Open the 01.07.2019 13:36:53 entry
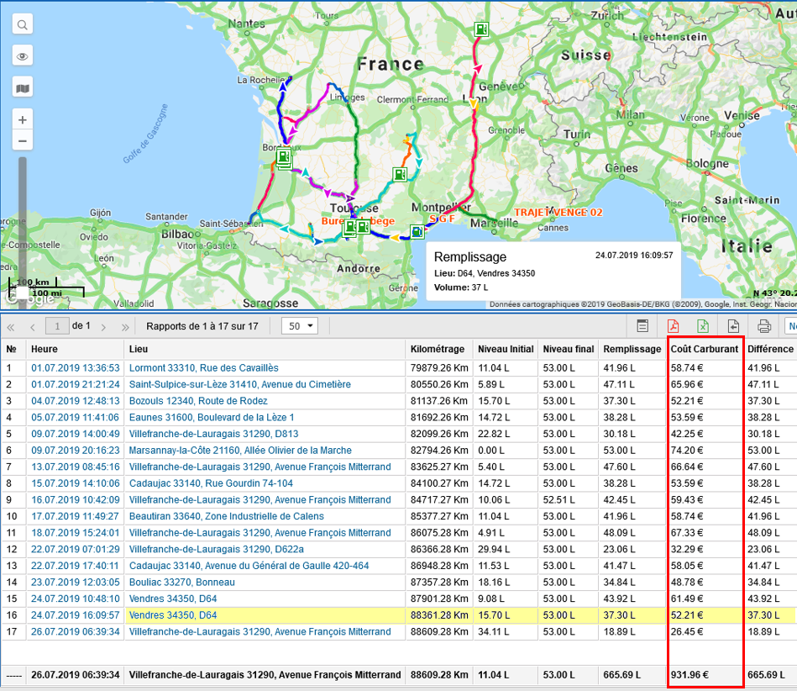 [x=76, y=368]
